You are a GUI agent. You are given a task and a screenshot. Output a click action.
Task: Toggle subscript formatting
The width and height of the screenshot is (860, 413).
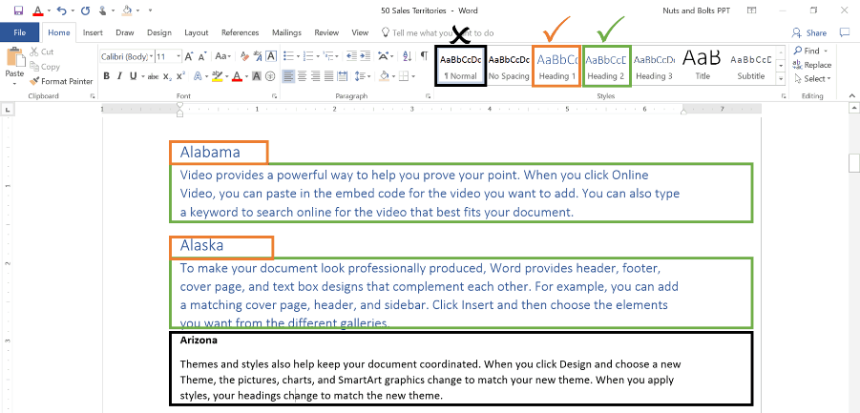(x=167, y=76)
